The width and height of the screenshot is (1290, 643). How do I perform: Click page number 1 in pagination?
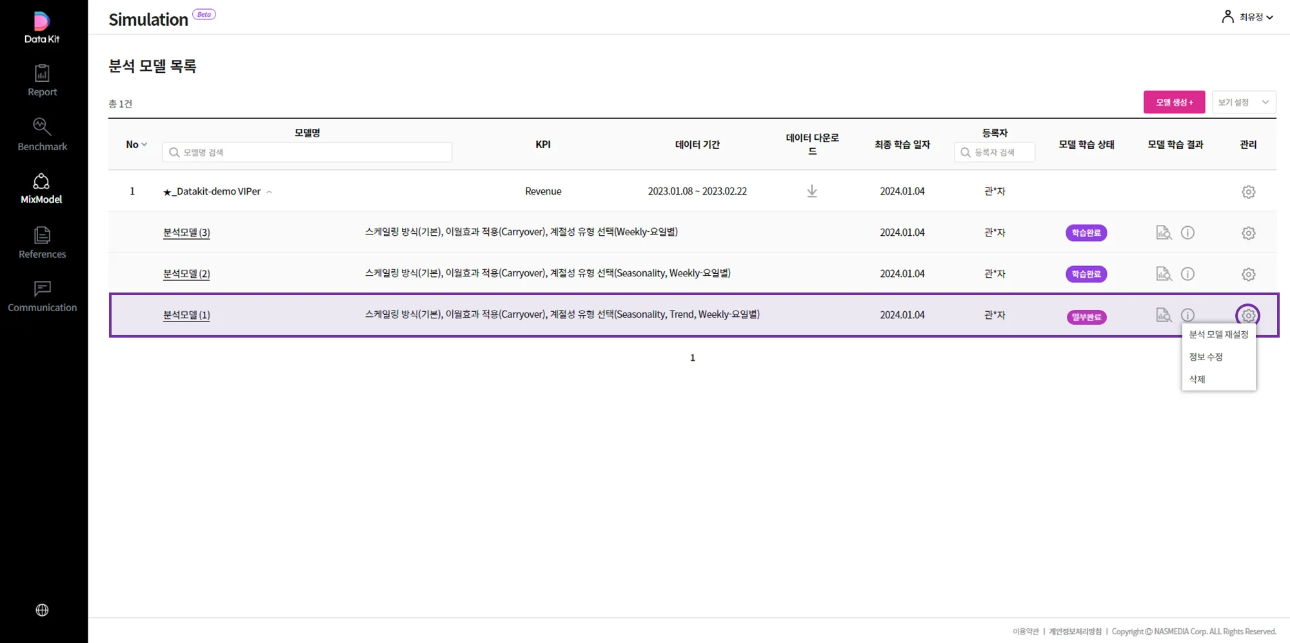(693, 358)
